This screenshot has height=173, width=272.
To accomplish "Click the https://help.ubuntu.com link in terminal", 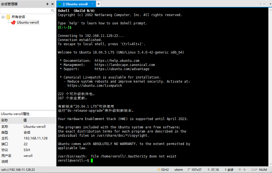I will click(117, 61).
